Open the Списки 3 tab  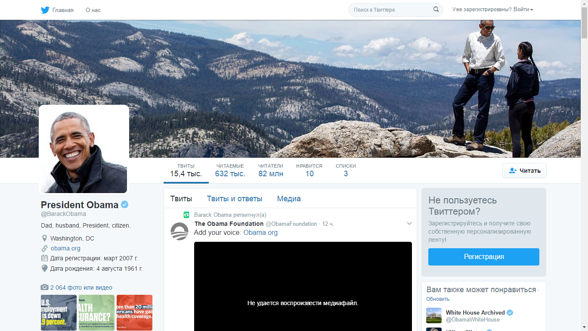pos(346,170)
